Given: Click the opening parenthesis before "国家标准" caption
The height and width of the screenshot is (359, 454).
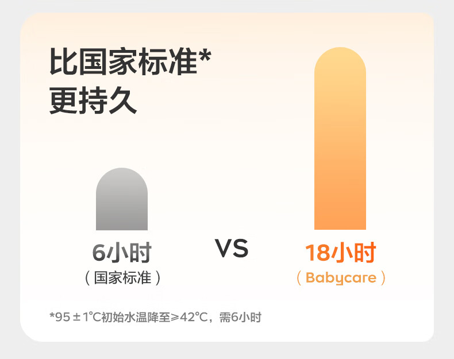Looking at the screenshot, I should point(87,279).
